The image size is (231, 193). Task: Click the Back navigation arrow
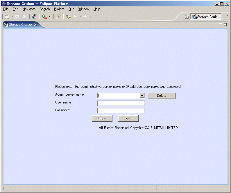point(75,17)
